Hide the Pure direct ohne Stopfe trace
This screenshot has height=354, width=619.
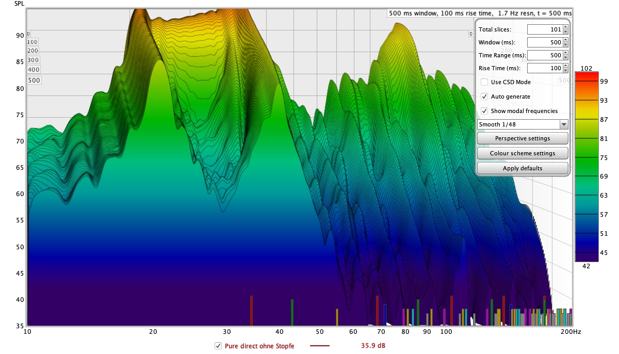coord(218,346)
